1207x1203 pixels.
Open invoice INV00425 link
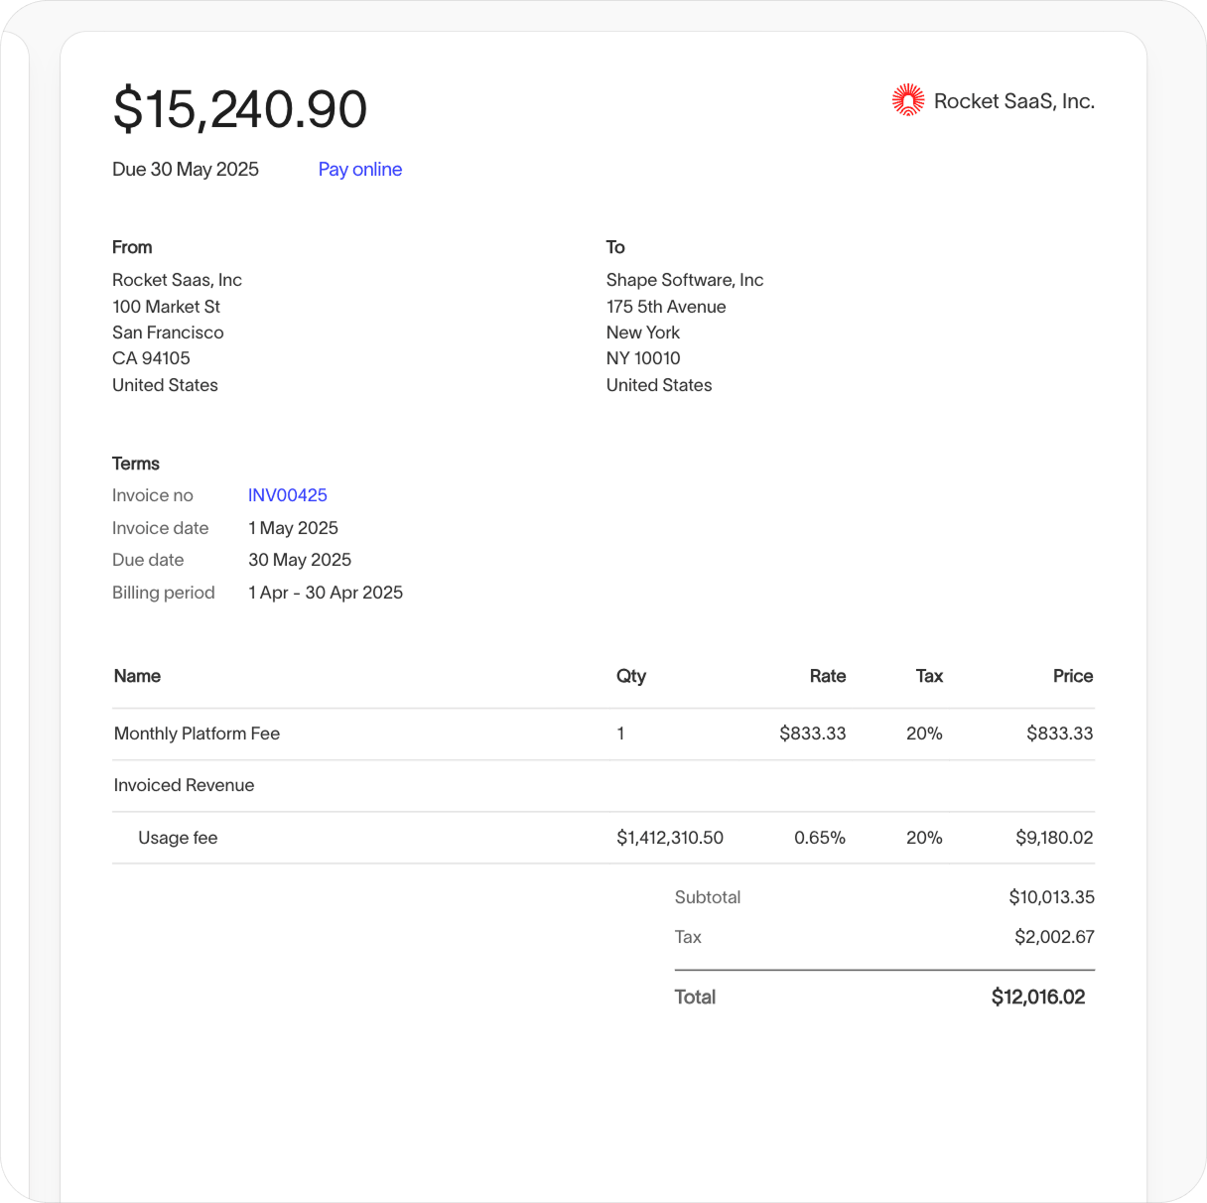(288, 494)
